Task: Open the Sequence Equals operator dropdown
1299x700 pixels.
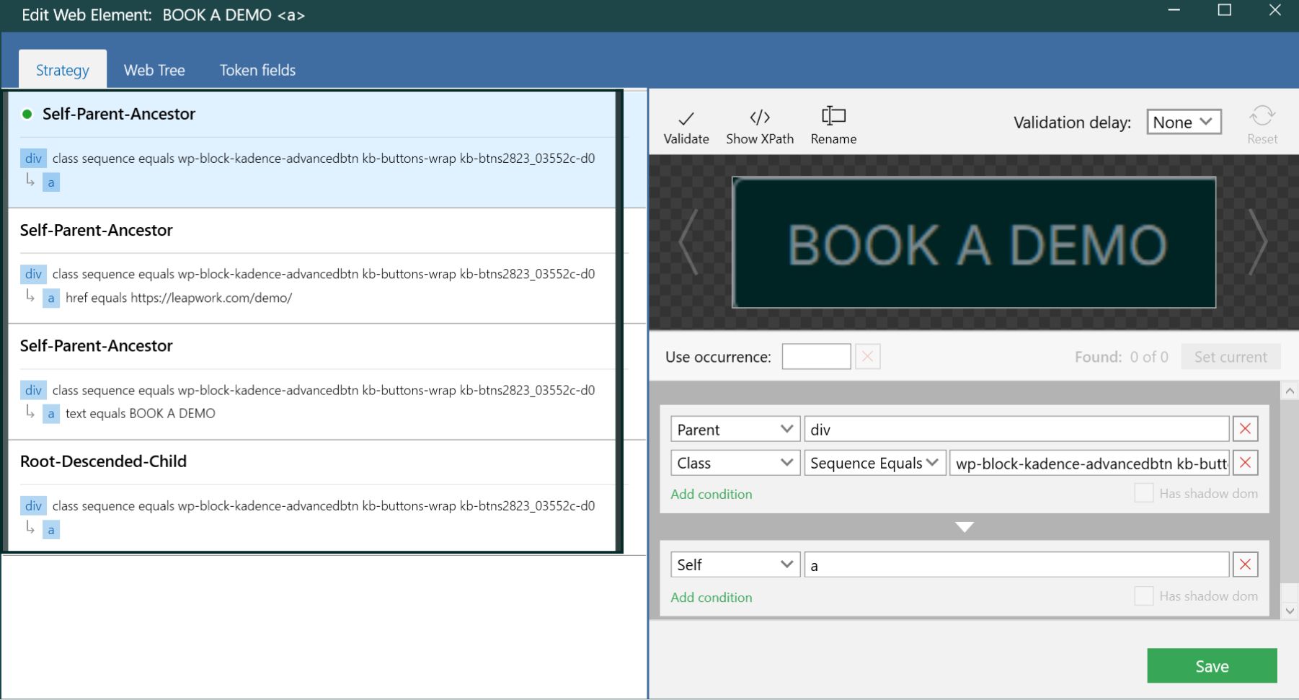Action: [874, 463]
